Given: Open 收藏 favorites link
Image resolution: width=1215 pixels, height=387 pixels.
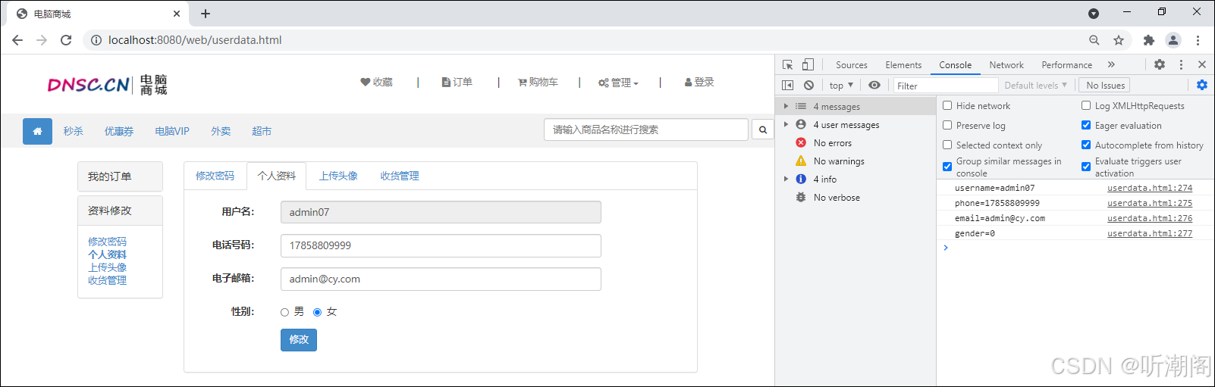Looking at the screenshot, I should [x=377, y=82].
